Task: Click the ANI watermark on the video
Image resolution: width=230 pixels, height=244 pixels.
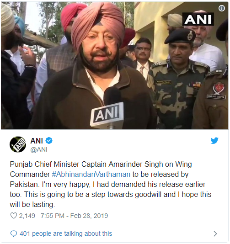Action: point(198,19)
